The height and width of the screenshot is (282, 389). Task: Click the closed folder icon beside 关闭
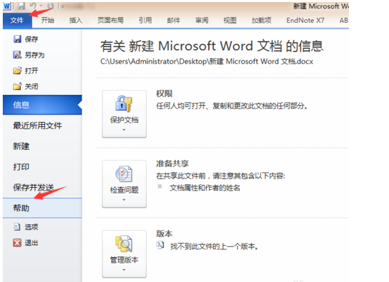click(17, 87)
